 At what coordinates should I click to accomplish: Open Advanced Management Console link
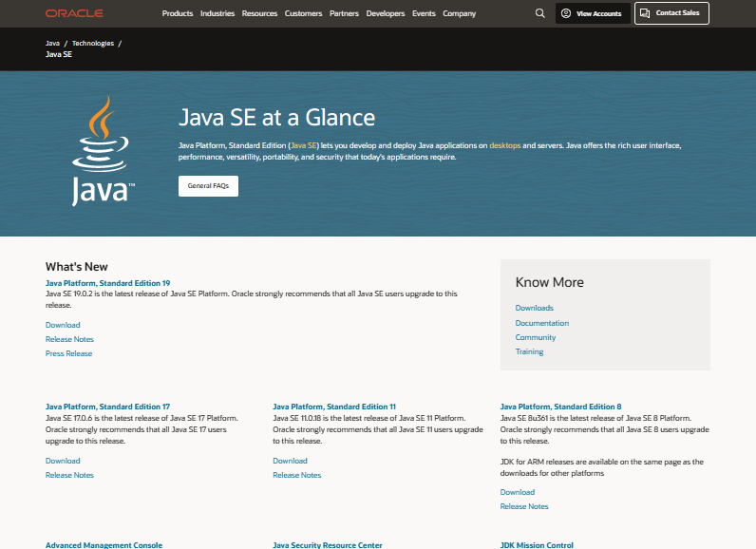pos(104,545)
